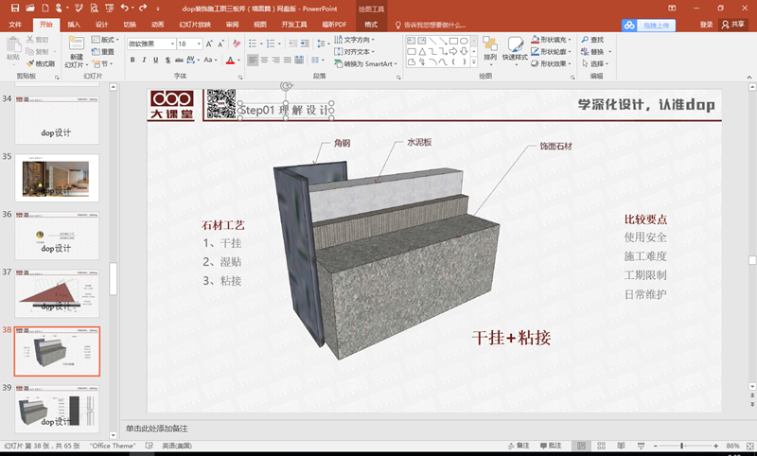Open the Section (节) dropdown
Screen dimensions: 757x456
pyautogui.click(x=102, y=63)
